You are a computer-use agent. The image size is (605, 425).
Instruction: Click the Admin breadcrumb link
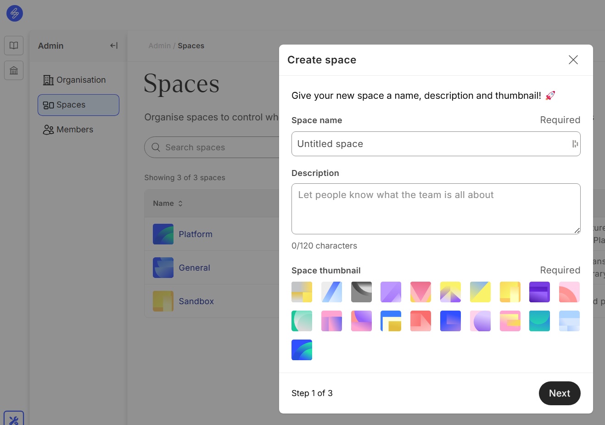click(x=159, y=46)
